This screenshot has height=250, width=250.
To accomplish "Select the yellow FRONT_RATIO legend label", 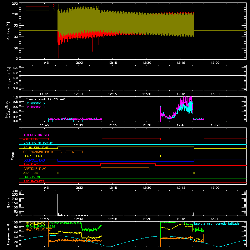I will 36,223.
